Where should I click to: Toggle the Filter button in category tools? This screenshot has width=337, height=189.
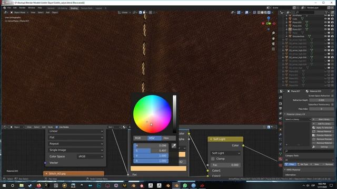(x=290, y=164)
